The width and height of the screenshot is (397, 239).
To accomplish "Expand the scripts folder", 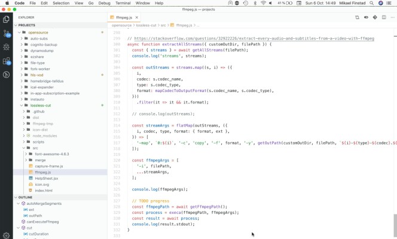I will [24, 142].
